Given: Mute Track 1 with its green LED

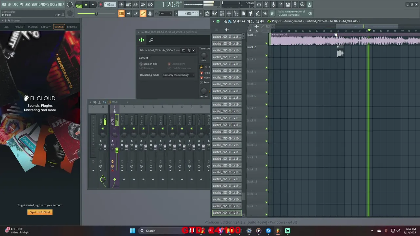Looking at the screenshot, I should pyautogui.click(x=266, y=43).
